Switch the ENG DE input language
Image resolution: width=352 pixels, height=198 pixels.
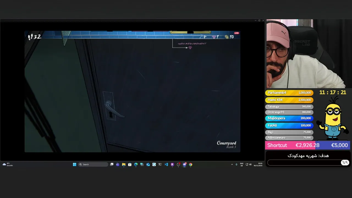[x=242, y=164]
